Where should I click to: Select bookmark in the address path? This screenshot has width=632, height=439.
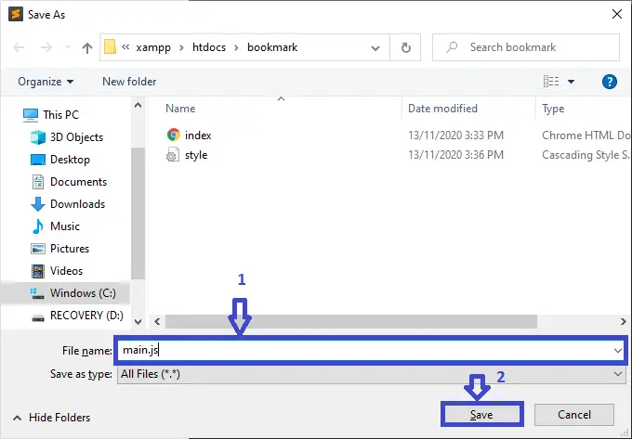[x=272, y=47]
